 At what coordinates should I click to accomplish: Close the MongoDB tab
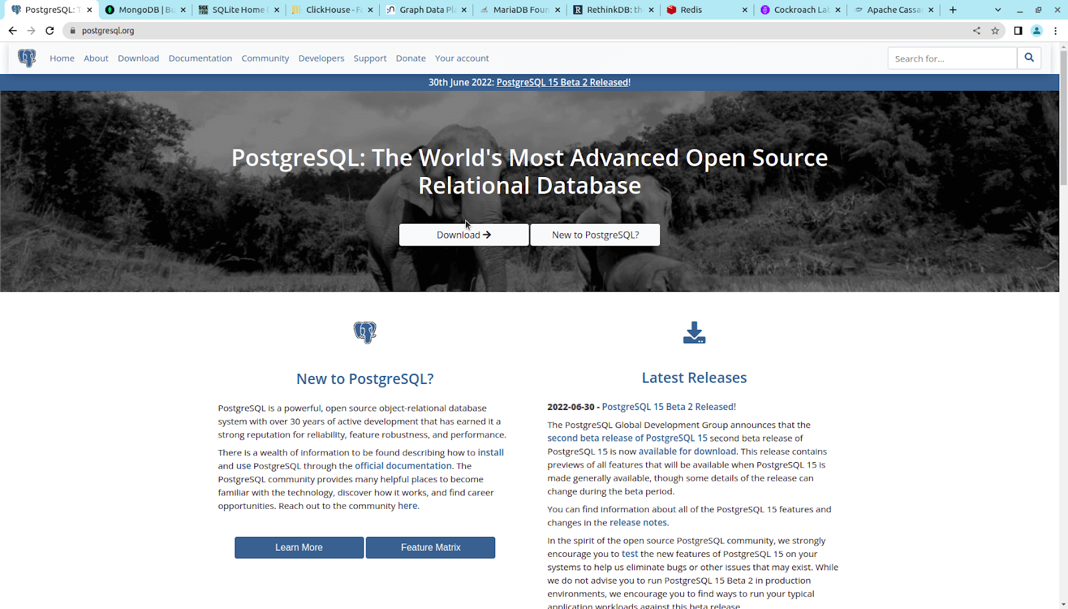pos(183,10)
